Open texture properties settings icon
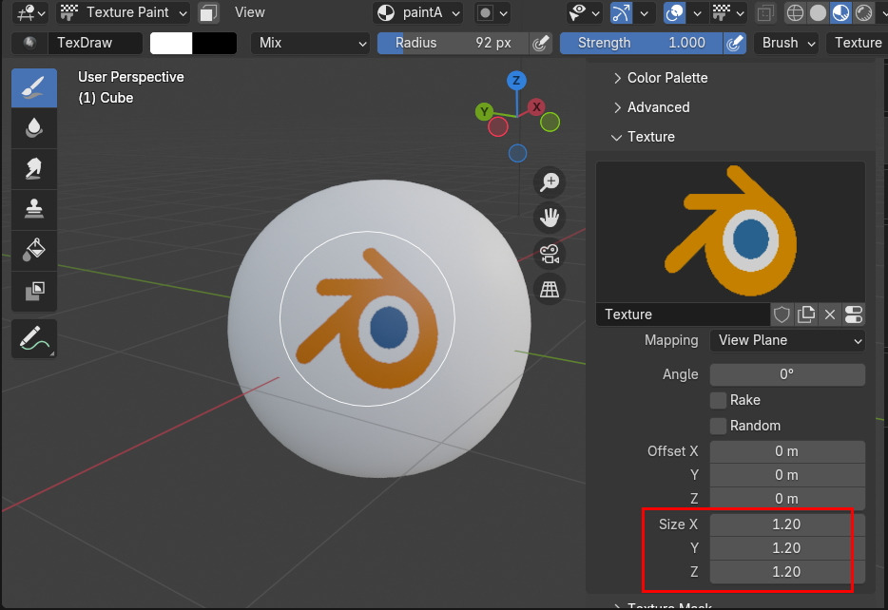 [854, 315]
